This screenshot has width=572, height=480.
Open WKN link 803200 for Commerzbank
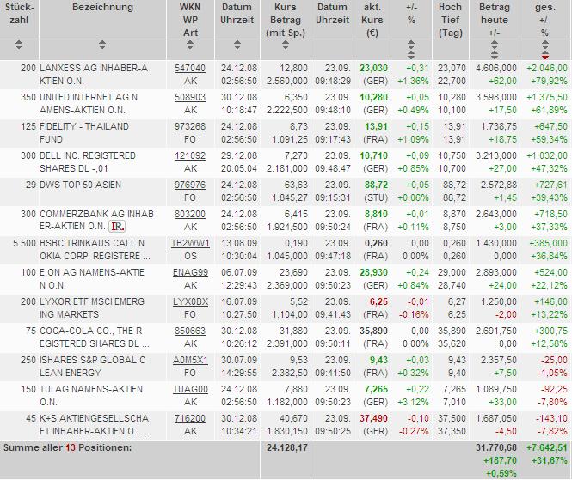tap(190, 214)
